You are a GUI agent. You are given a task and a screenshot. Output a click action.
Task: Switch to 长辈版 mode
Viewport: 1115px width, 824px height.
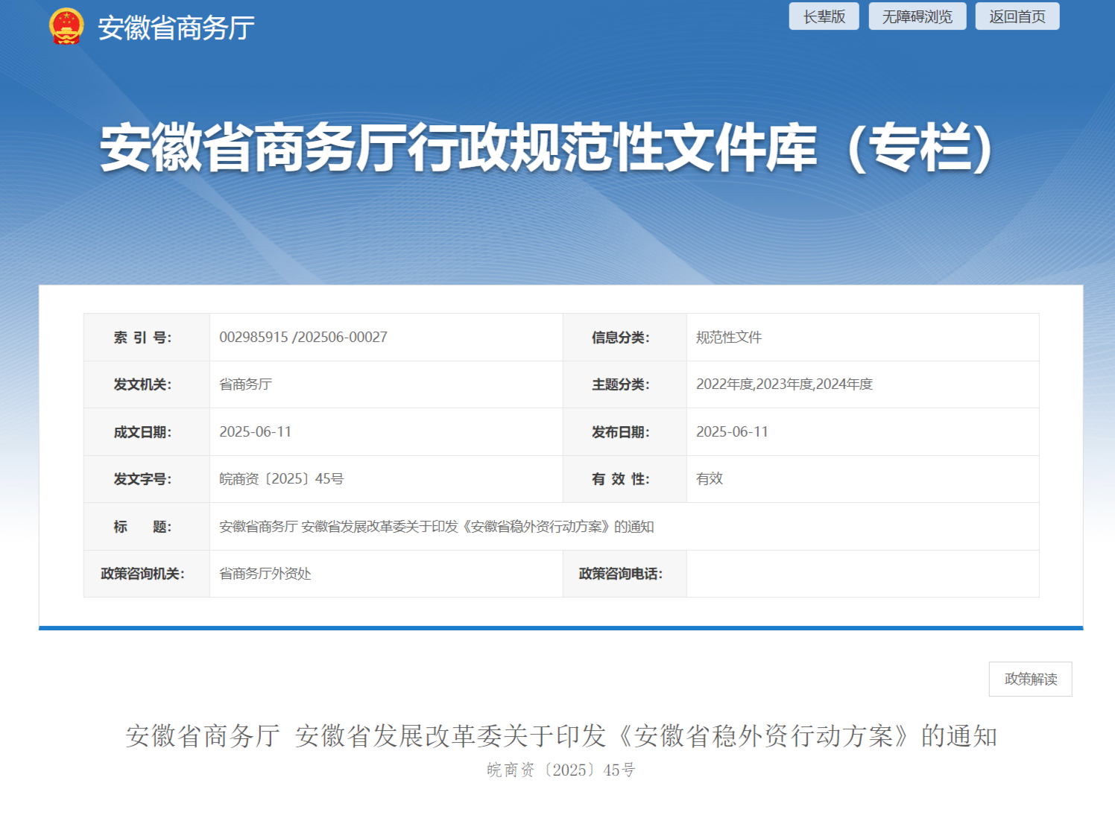tap(824, 16)
